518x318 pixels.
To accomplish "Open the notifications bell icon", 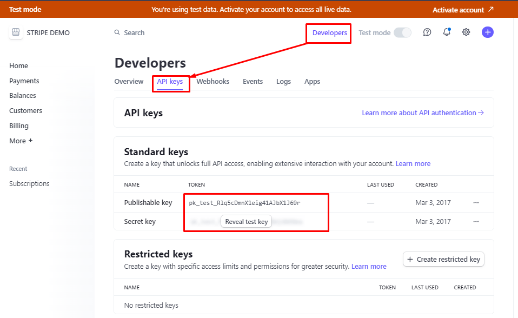I will (447, 32).
